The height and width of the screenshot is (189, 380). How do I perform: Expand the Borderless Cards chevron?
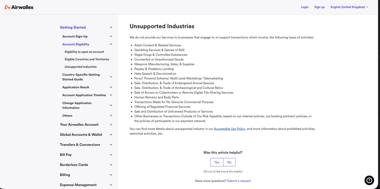coord(111,165)
